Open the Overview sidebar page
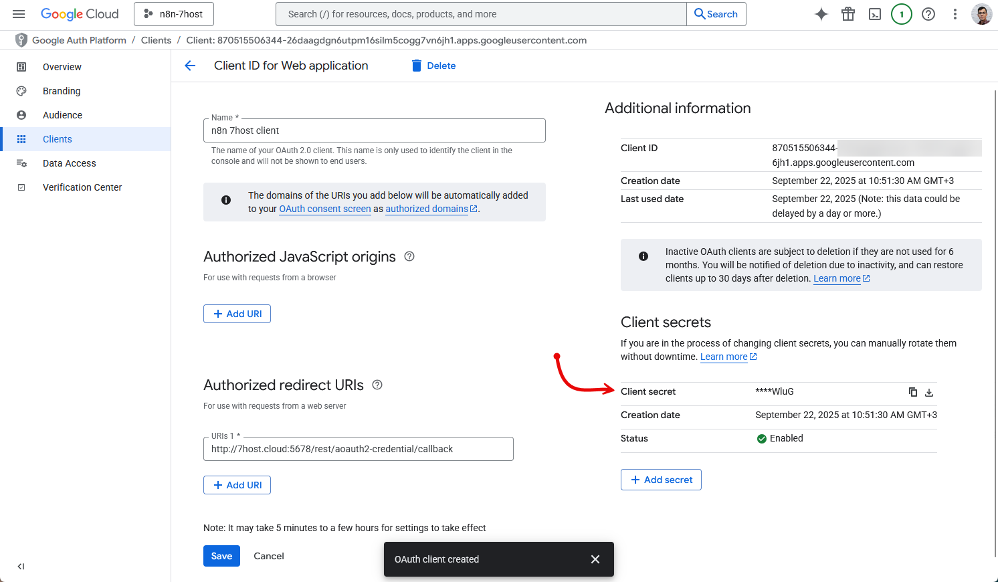 pos(85,67)
